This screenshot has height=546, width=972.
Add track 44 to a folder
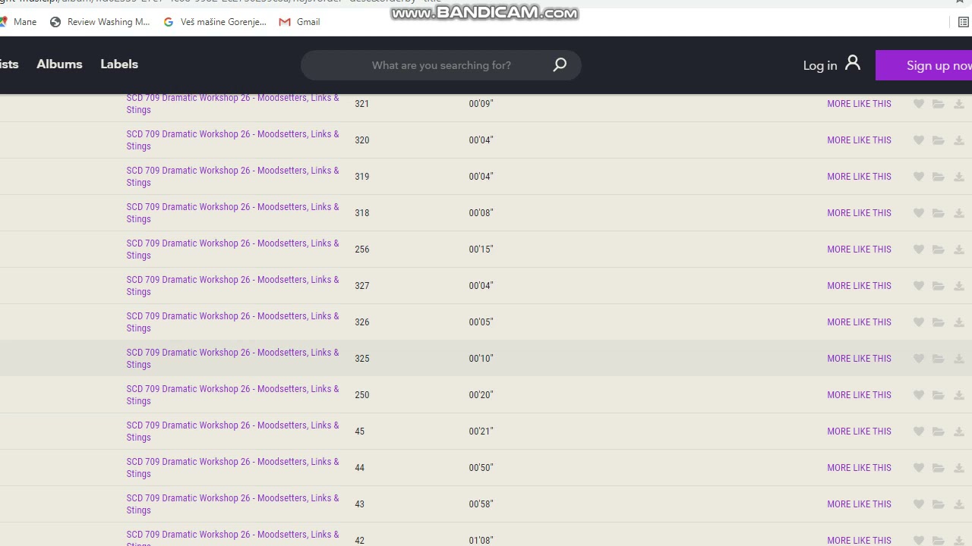939,468
